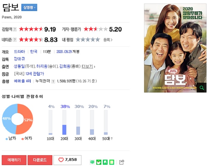This screenshot has height=168, width=208.
Task: Like the movie with heart 7,858 button
Action: 67,160
